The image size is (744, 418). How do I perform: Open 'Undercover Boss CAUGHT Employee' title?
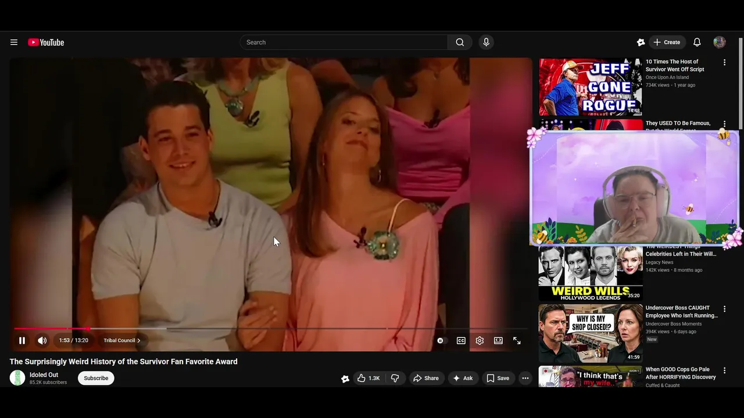click(682, 312)
